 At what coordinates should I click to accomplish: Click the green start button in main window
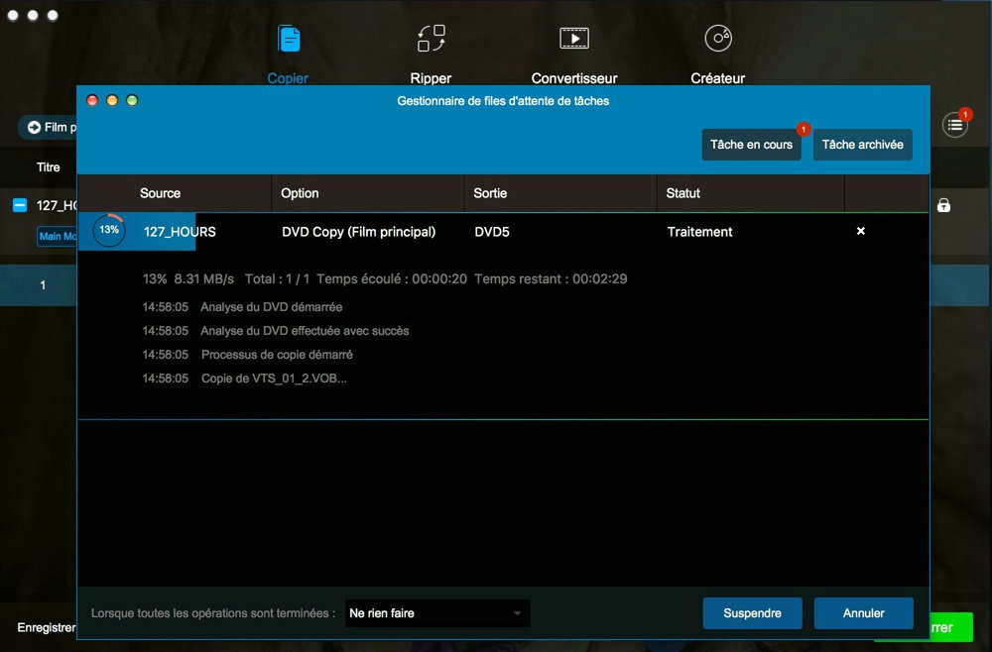(951, 627)
